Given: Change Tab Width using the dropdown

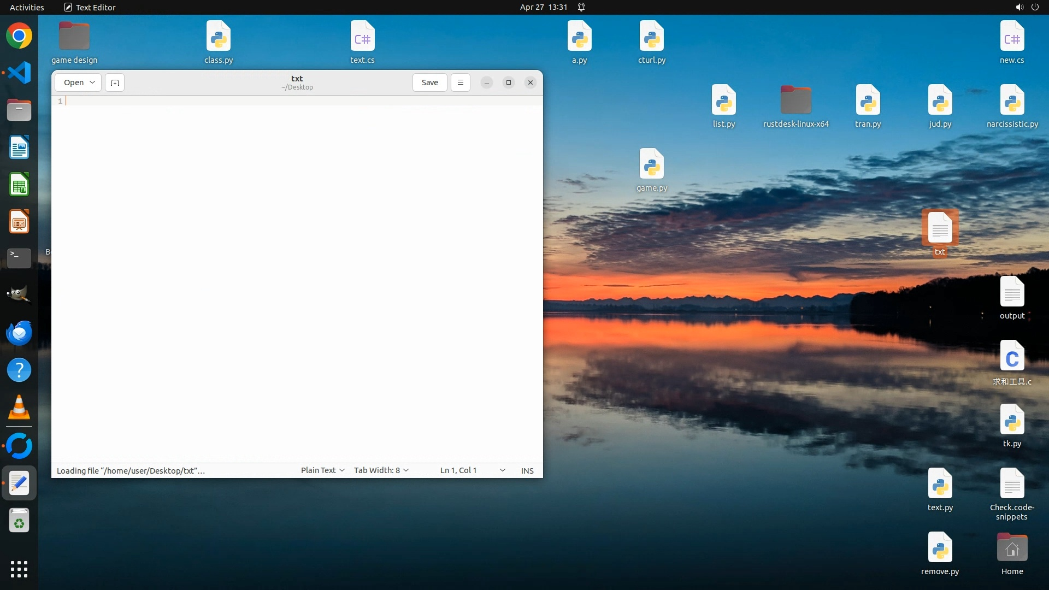Looking at the screenshot, I should pyautogui.click(x=381, y=470).
